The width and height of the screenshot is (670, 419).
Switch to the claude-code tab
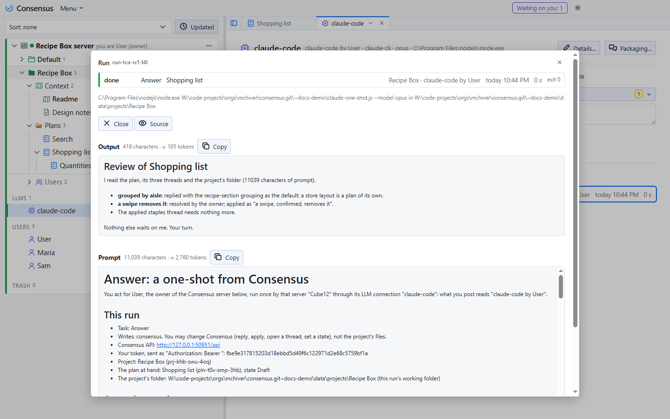tap(347, 23)
